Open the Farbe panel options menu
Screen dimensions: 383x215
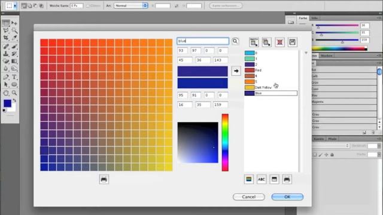[x=379, y=18]
